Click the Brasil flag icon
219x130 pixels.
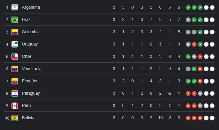[x=15, y=19]
